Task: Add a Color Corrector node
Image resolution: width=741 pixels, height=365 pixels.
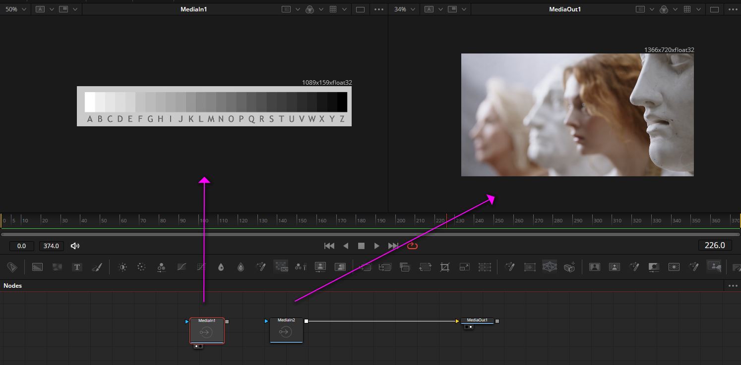Action: point(161,267)
